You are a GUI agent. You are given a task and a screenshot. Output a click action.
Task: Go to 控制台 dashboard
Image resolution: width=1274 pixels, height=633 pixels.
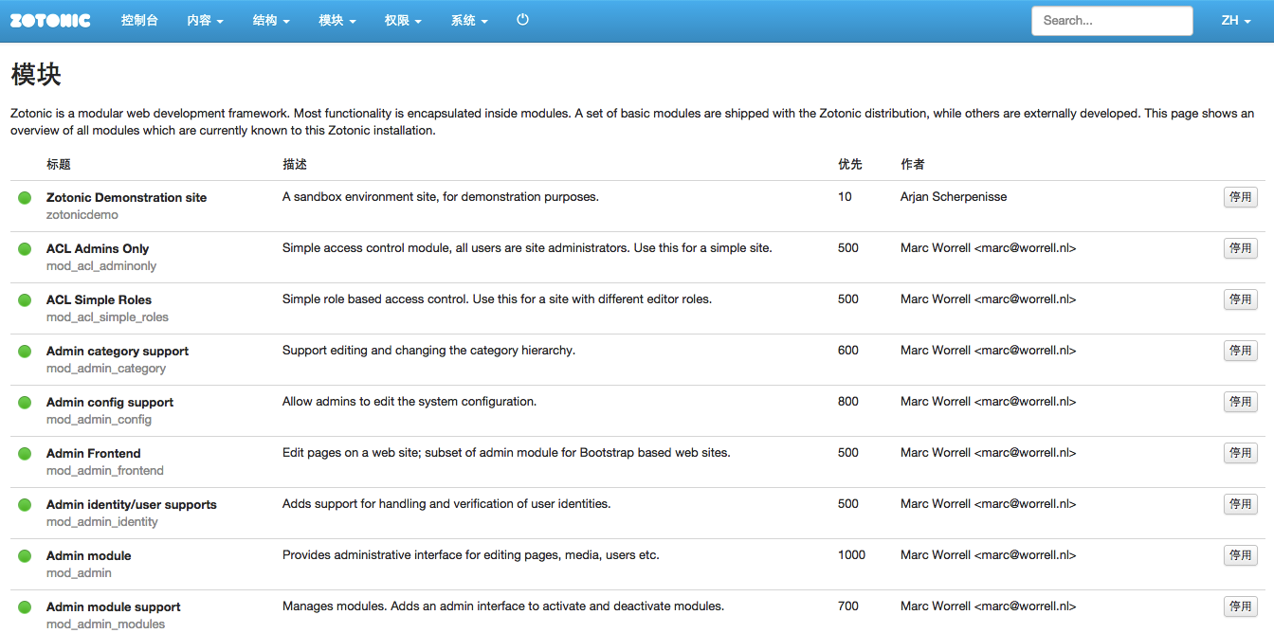[139, 21]
